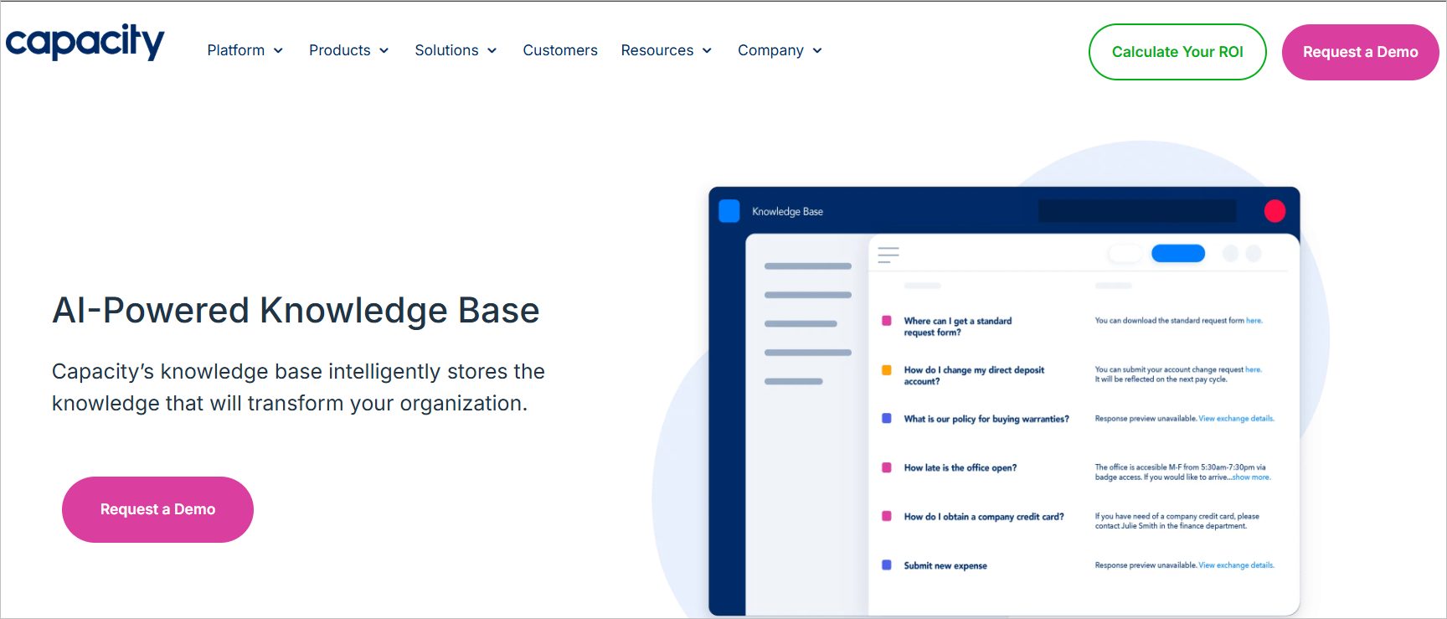Select 'How do I obtain a company credit card?'
This screenshot has width=1447, height=619.
coord(984,517)
